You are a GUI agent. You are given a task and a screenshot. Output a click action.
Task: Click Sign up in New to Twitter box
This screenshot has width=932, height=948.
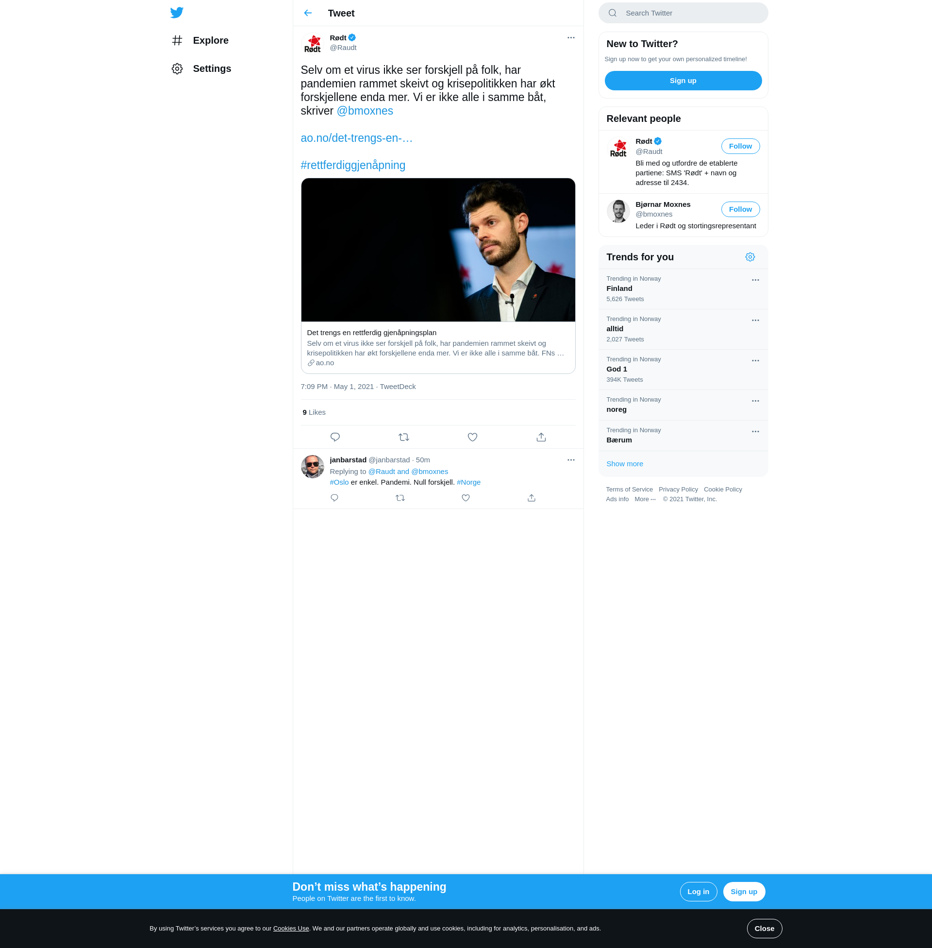point(683,81)
